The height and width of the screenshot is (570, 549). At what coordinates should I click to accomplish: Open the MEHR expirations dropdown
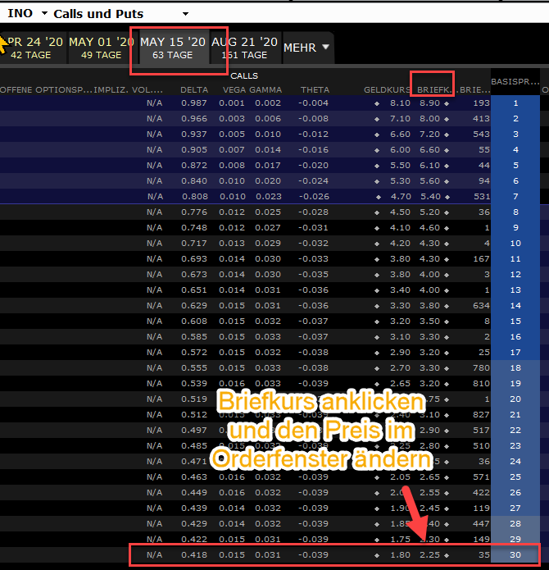(x=306, y=48)
